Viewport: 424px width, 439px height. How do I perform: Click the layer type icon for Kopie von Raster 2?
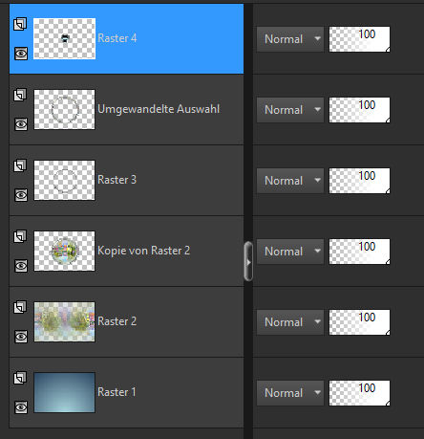pyautogui.click(x=20, y=236)
